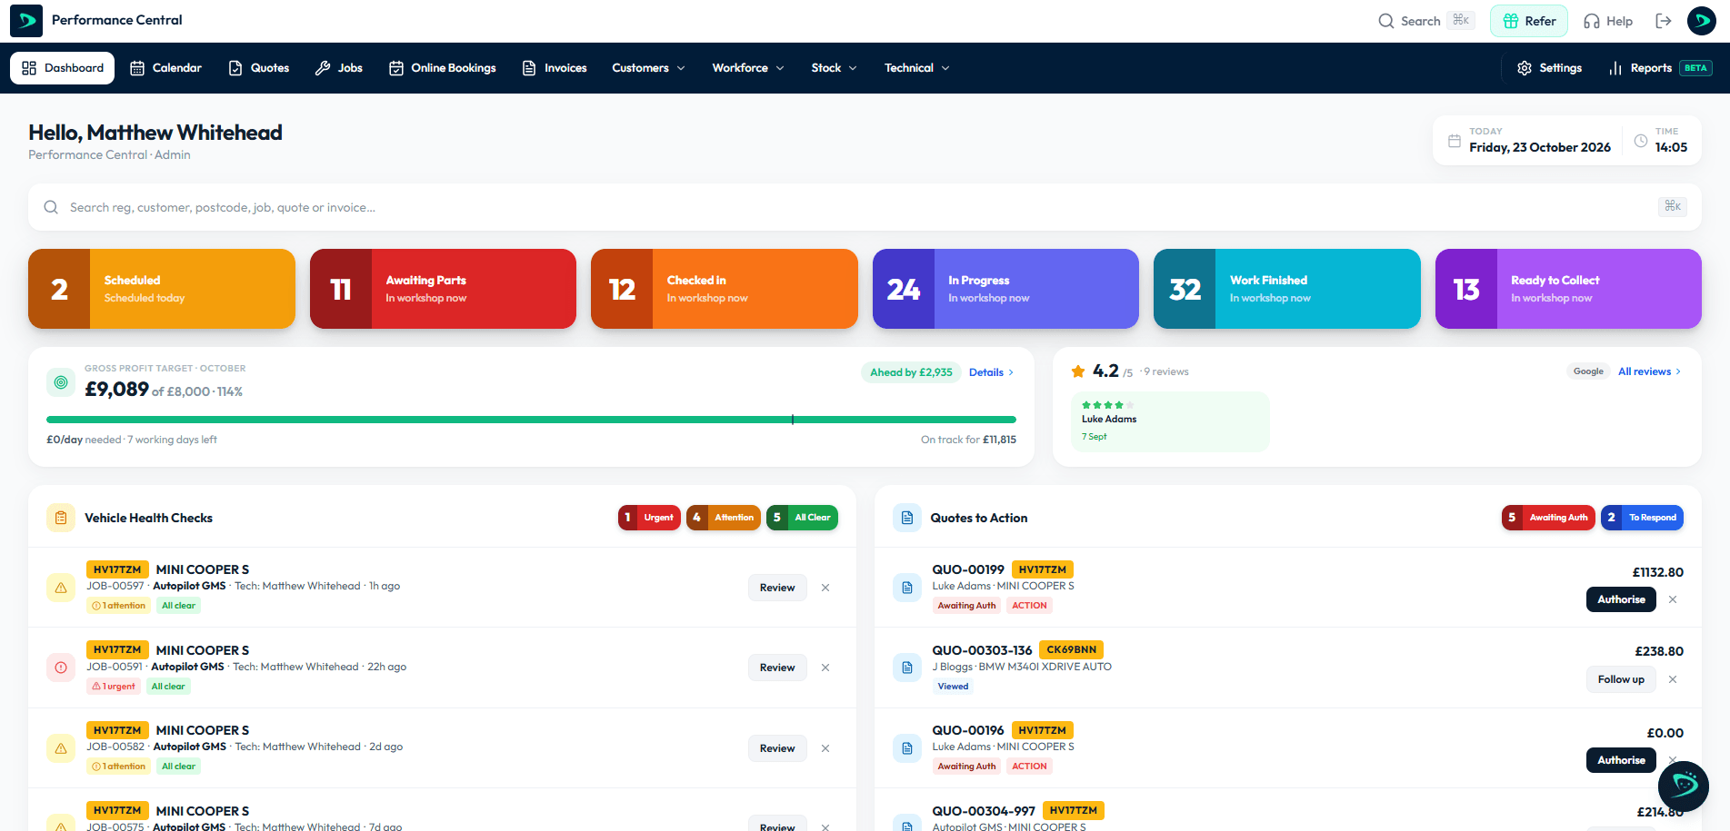1730x831 pixels.
Task: Expand the Technical dropdown menu
Action: (x=916, y=68)
